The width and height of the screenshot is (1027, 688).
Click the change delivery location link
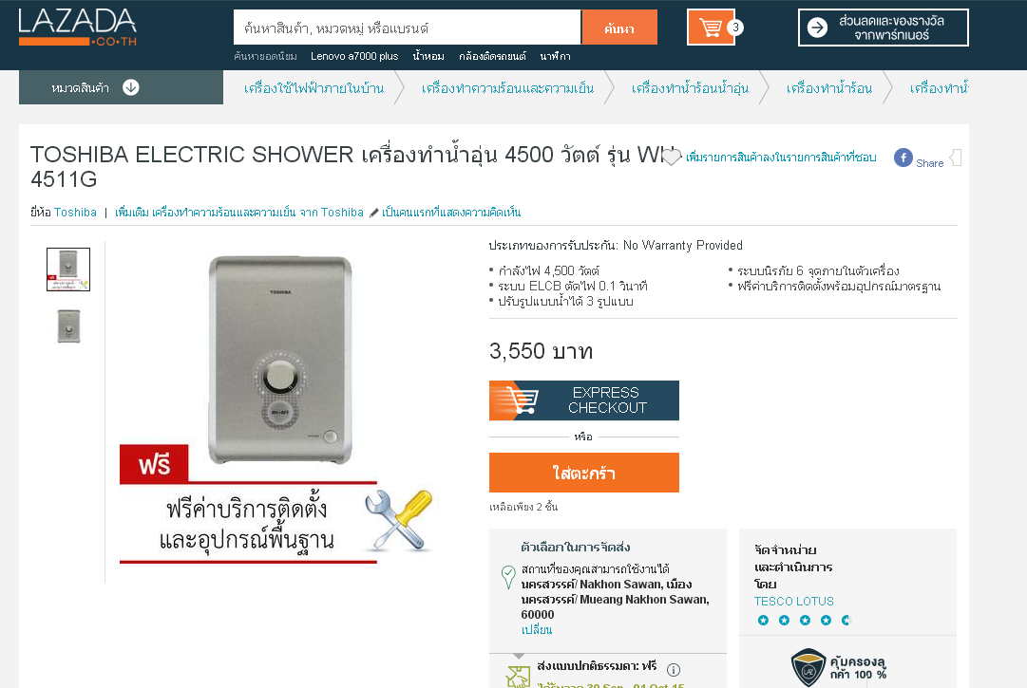point(537,630)
